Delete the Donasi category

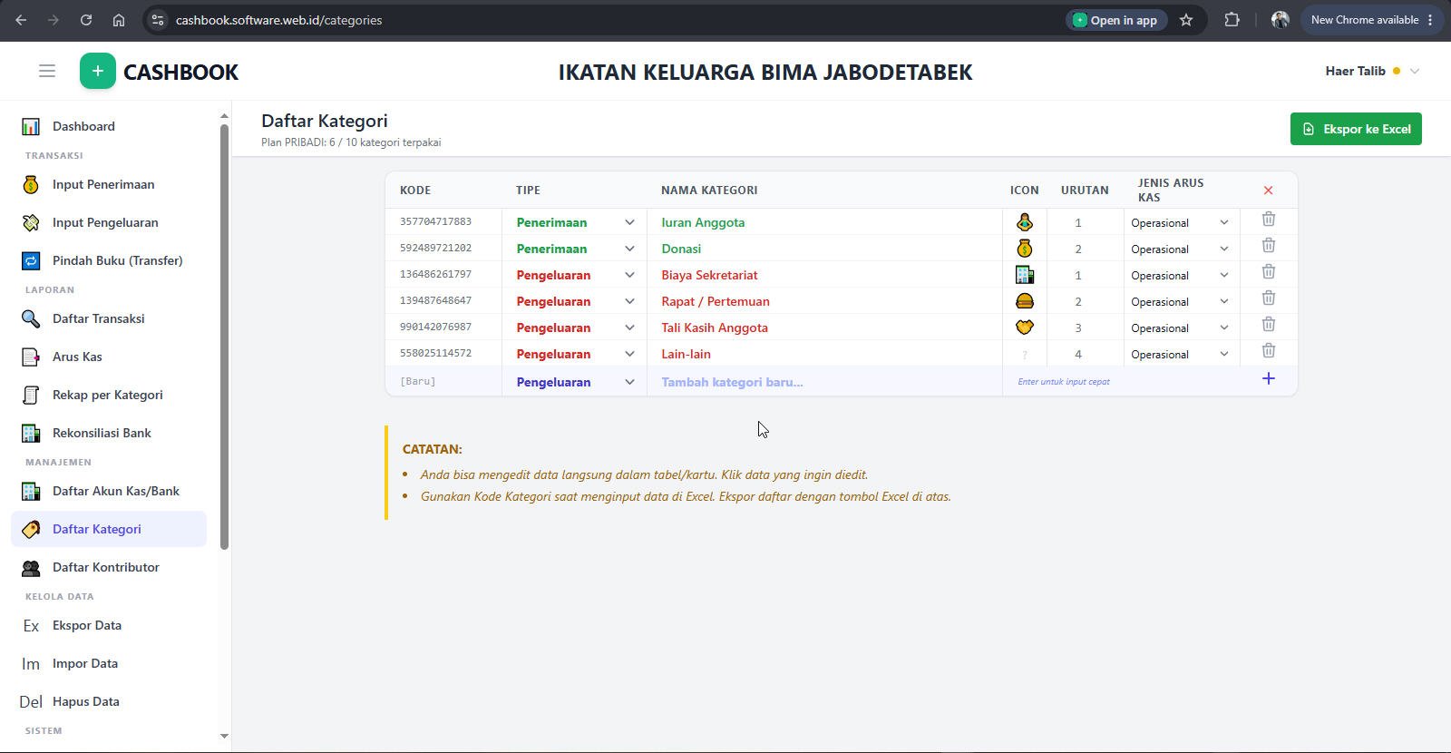point(1269,246)
